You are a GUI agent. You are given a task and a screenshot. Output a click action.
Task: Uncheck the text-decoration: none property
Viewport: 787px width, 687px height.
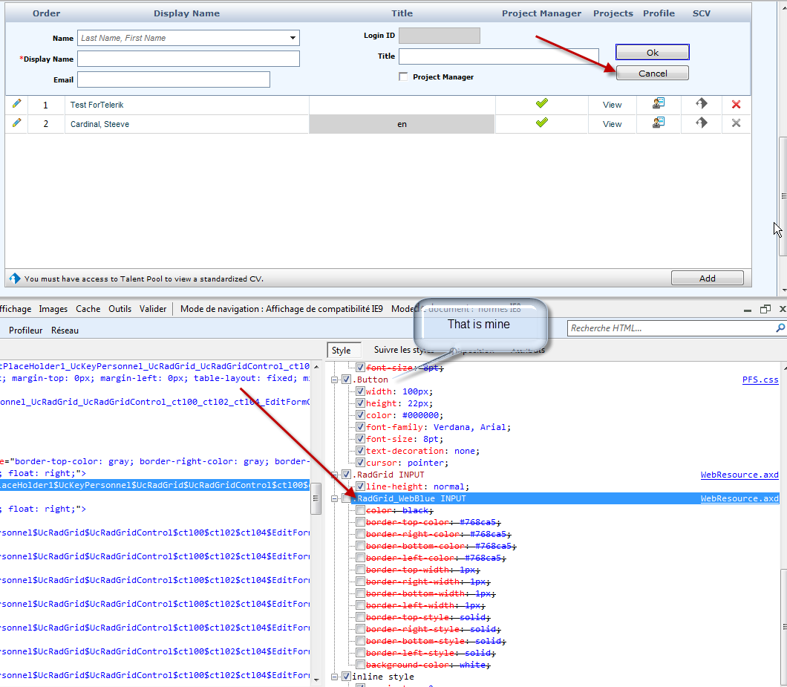[x=360, y=451]
